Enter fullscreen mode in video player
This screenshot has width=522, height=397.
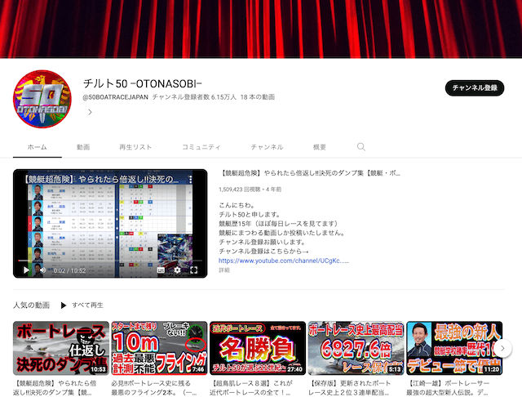pyautogui.click(x=195, y=270)
